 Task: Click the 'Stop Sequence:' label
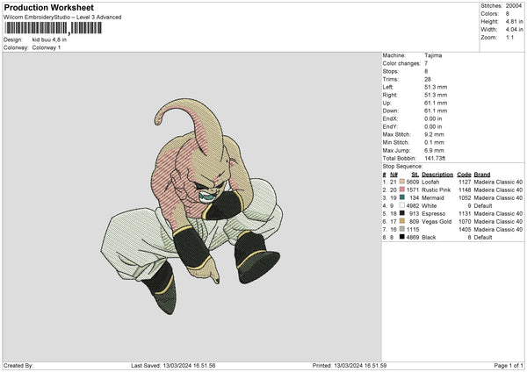402,167
